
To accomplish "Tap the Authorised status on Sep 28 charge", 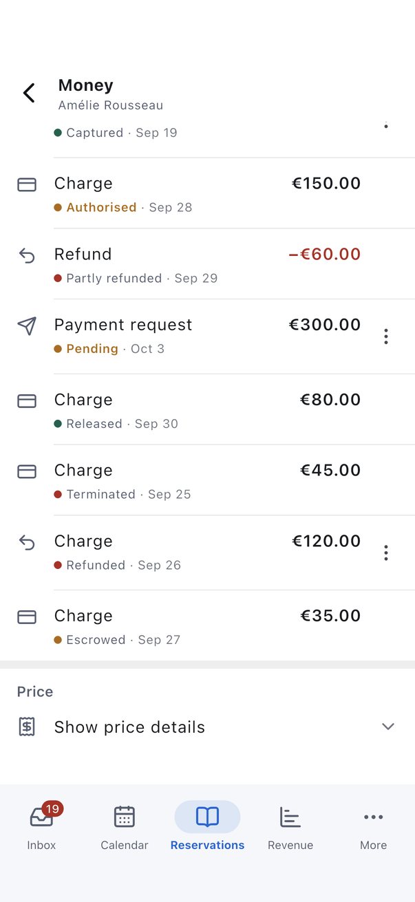I will 101,207.
